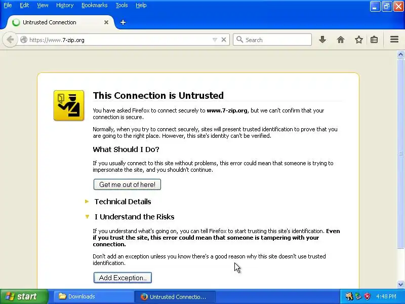Image resolution: width=405 pixels, height=304 pixels.
Task: Open the History menu
Action: click(65, 5)
